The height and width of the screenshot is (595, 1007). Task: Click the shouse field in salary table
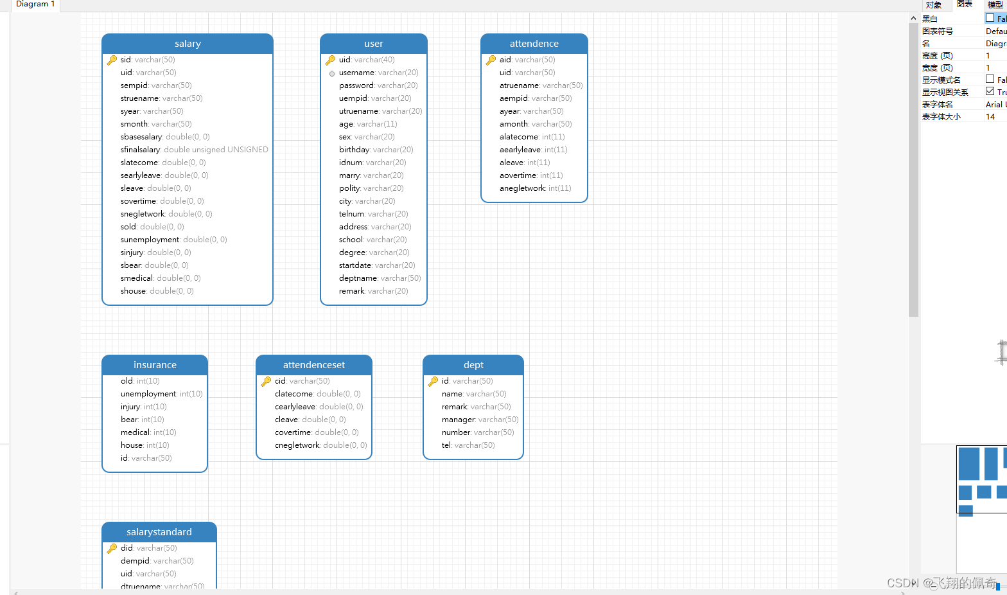pyautogui.click(x=157, y=291)
